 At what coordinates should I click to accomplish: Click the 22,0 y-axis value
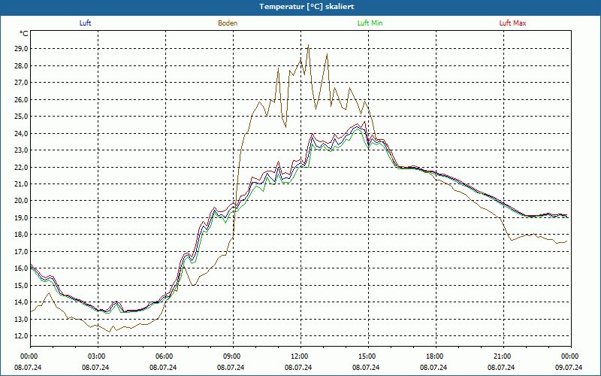22,167
